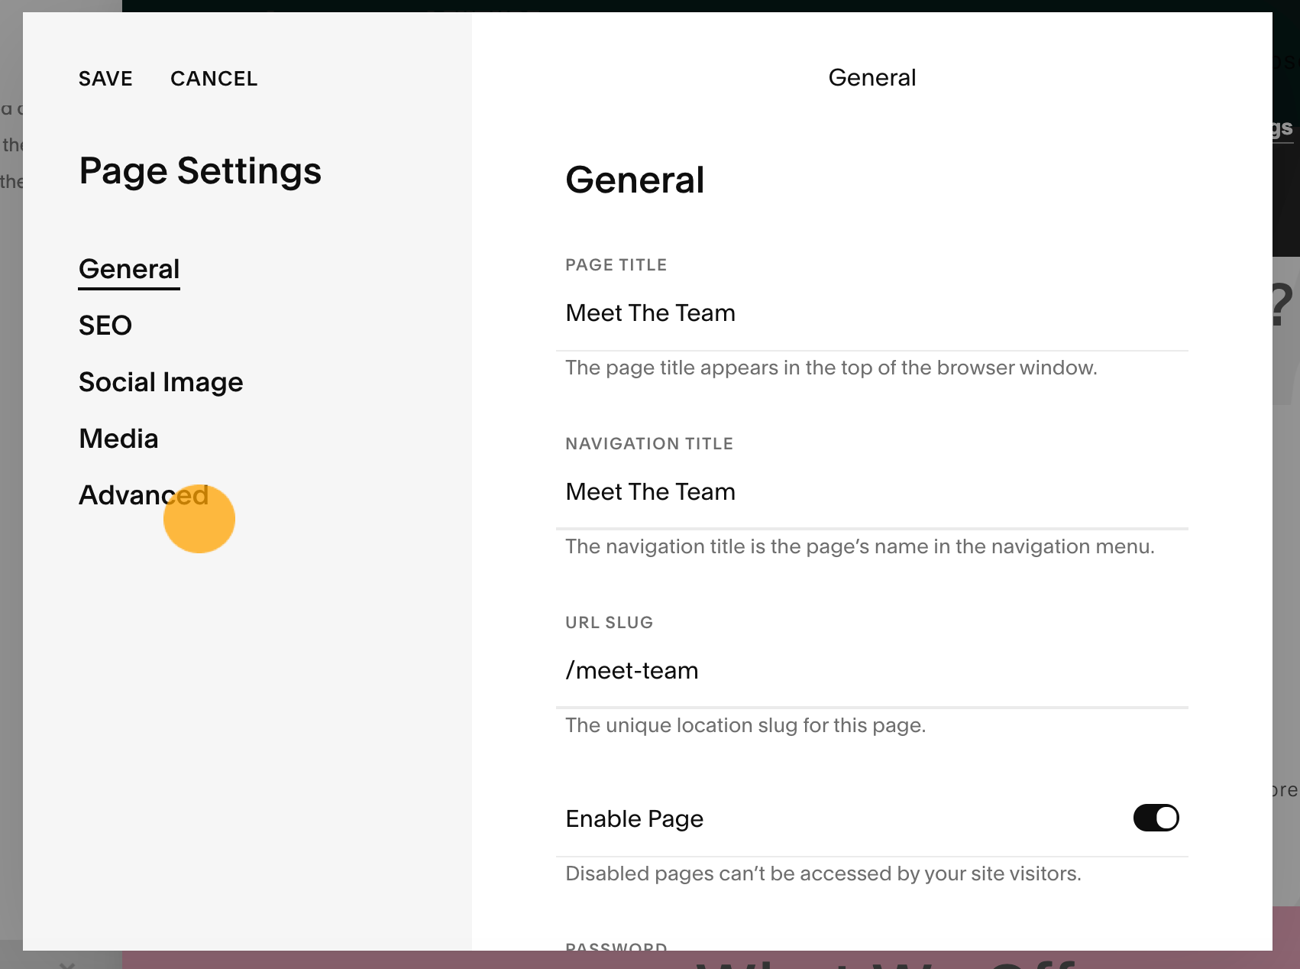The height and width of the screenshot is (969, 1300).
Task: Open the SEO settings tab
Action: click(105, 326)
